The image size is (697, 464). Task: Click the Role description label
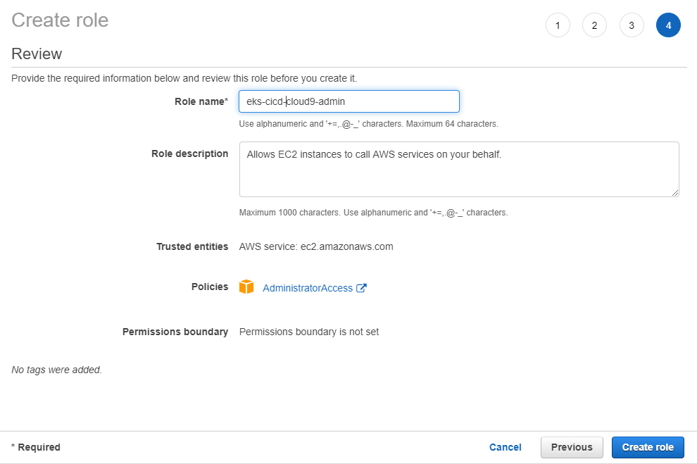(x=190, y=153)
